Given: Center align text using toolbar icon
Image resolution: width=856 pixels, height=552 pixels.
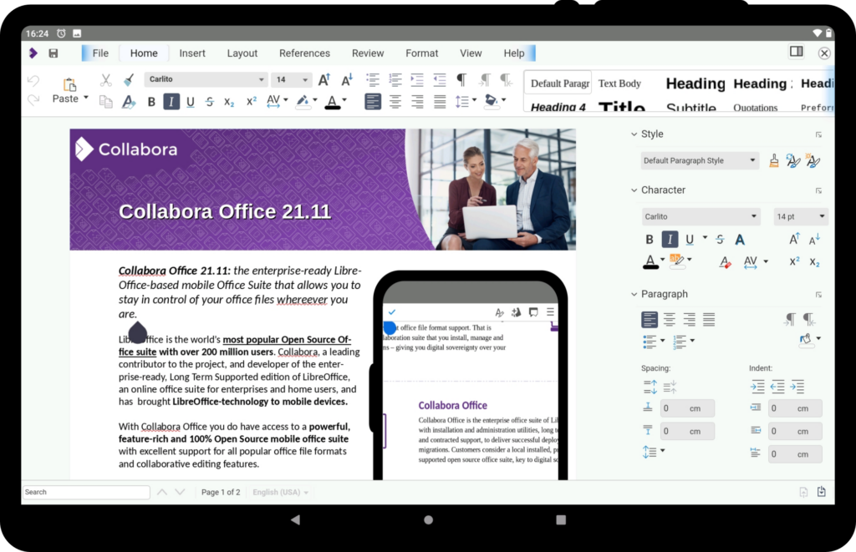Looking at the screenshot, I should (395, 102).
